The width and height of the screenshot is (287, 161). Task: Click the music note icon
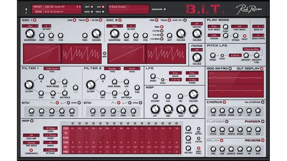(26, 13)
